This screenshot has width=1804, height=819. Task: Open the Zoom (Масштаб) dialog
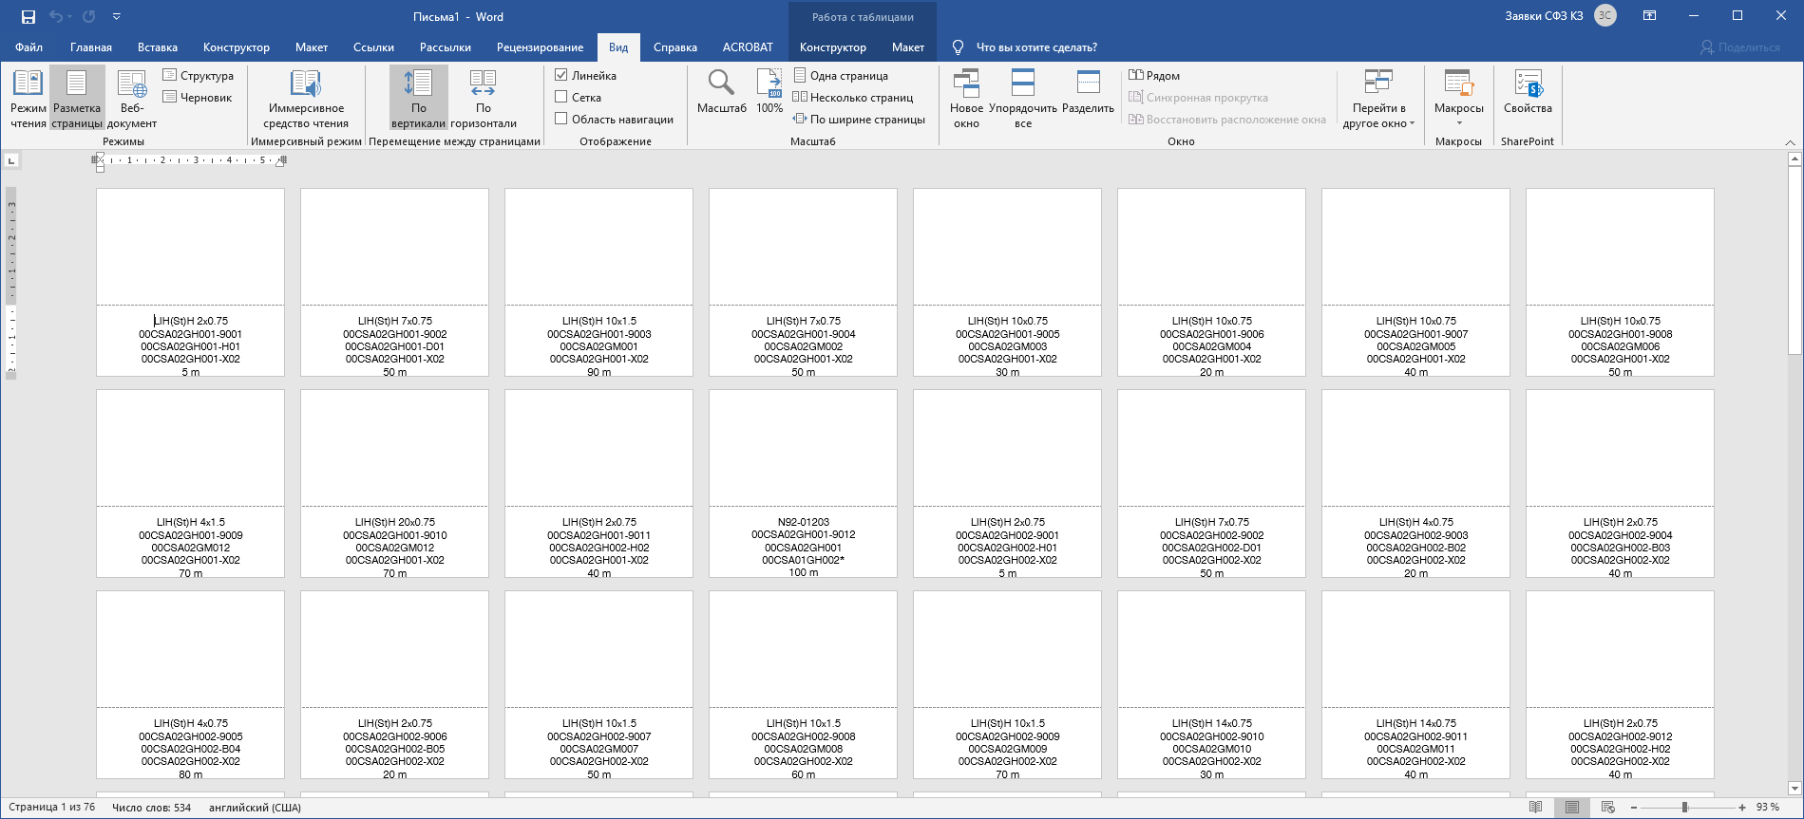(x=721, y=92)
